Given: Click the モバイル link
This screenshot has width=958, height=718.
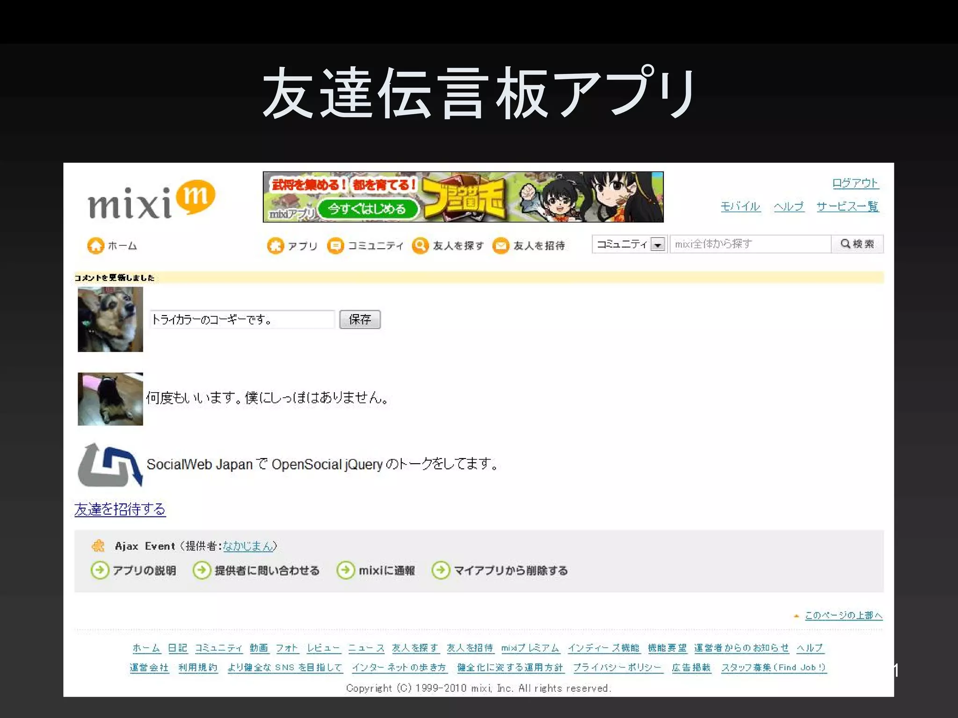Looking at the screenshot, I should point(740,206).
